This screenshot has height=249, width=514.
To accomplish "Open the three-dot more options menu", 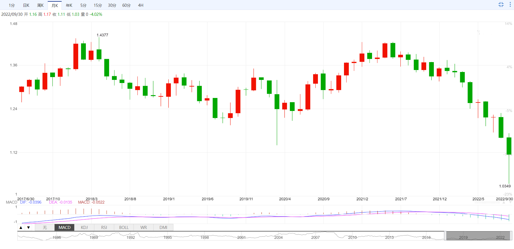I will click(x=510, y=5).
